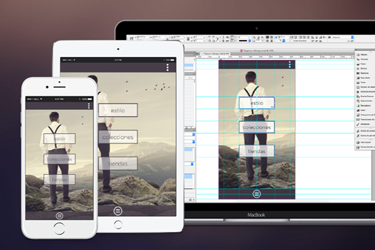Tap the colecciones button on the iPad
Screen dimensions: 375x250
point(118,137)
